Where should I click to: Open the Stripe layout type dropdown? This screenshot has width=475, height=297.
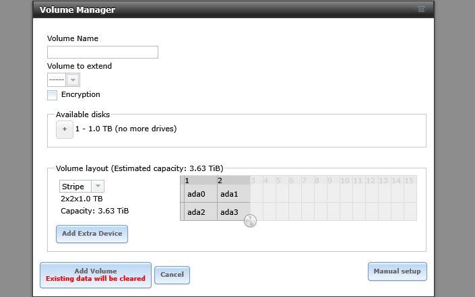98,186
